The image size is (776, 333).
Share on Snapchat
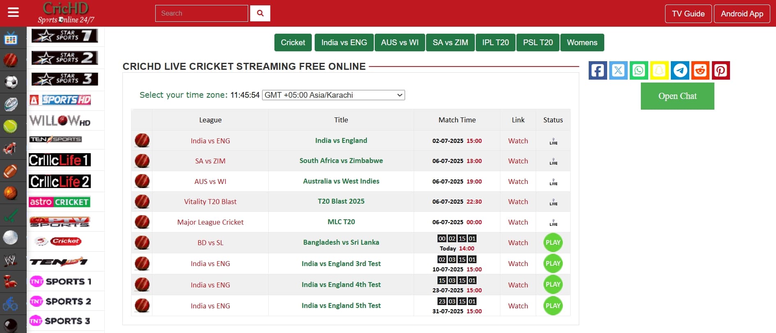[x=659, y=70]
